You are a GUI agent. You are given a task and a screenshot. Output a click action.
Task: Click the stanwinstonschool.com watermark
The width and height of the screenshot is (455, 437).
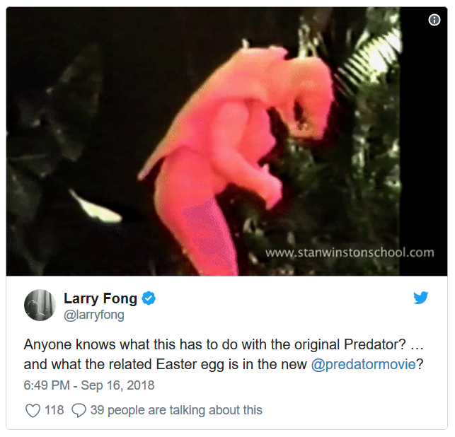coord(349,252)
